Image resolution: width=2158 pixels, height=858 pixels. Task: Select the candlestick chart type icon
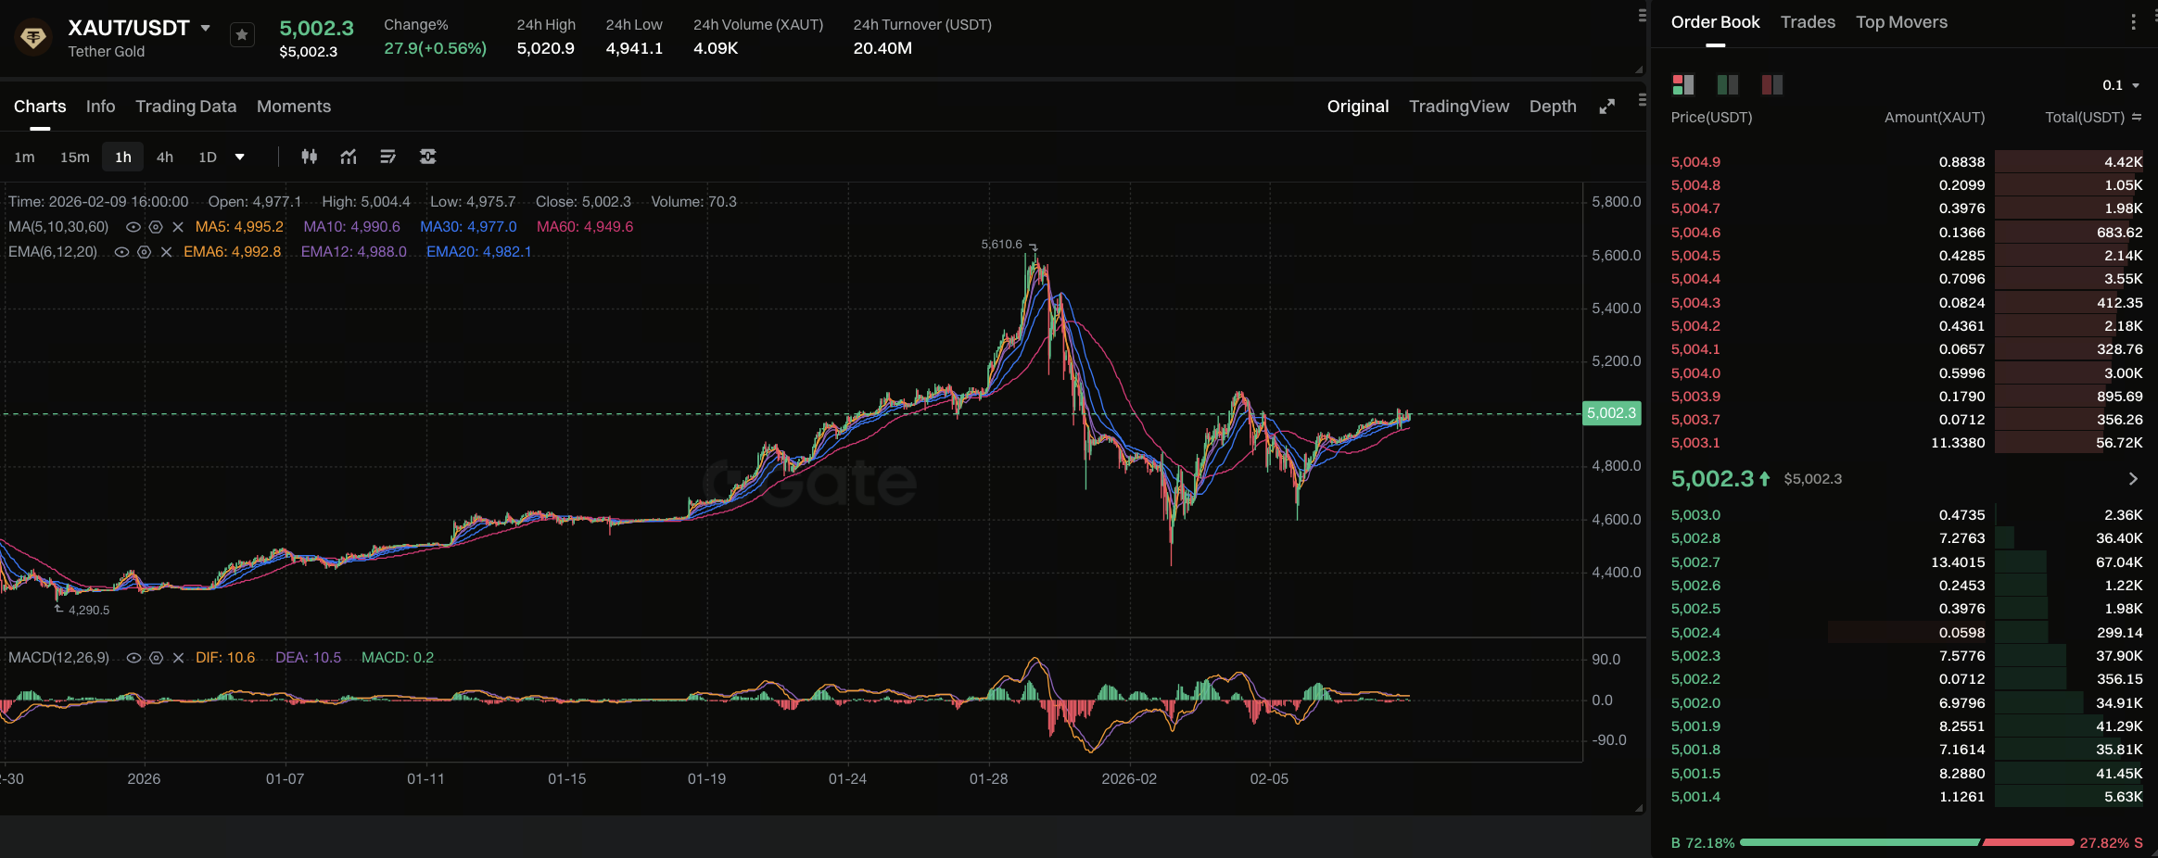point(310,157)
